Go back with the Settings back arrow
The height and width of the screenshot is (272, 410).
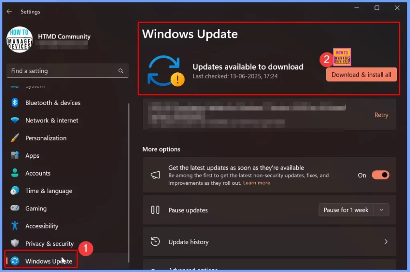point(9,12)
